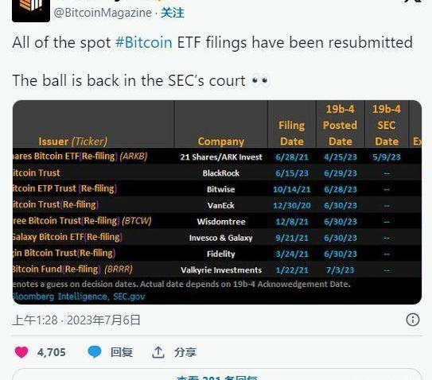Click the Fidelity row in table image
Screen dimensions: 432x380
click(x=217, y=254)
